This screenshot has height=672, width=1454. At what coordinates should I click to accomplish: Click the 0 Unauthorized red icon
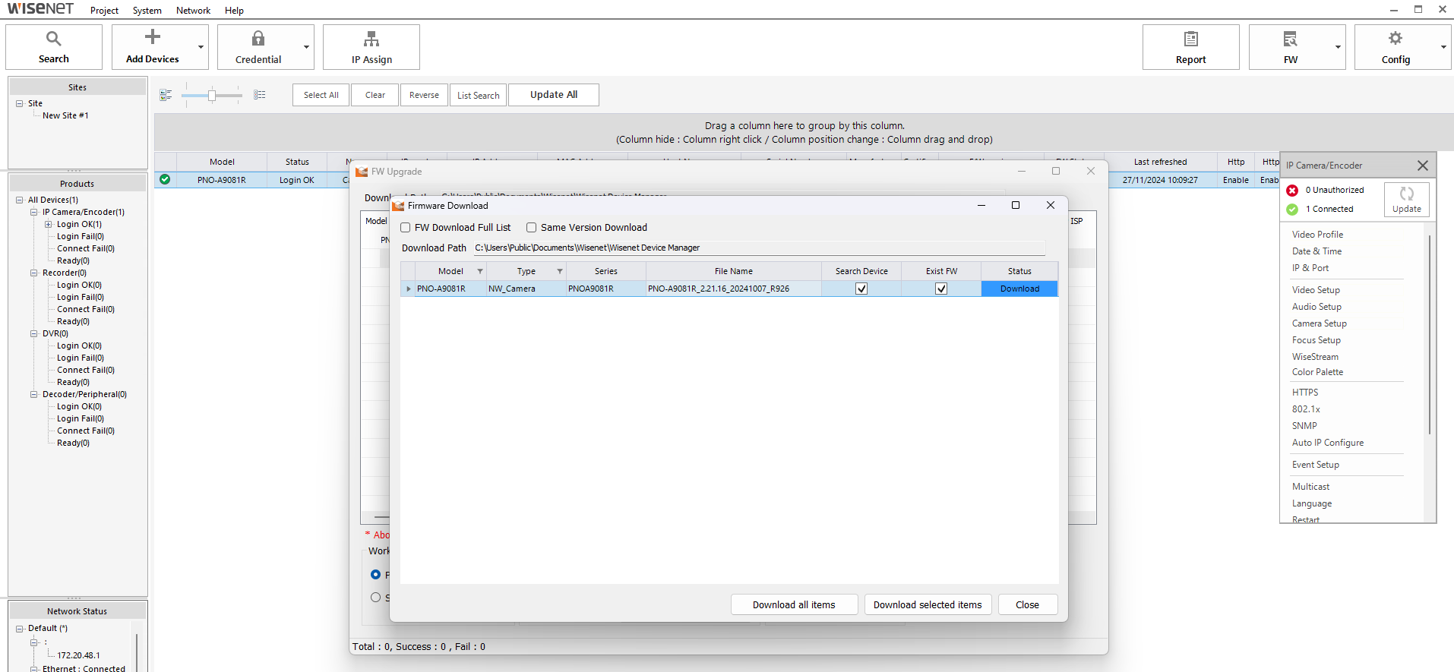[x=1292, y=191]
